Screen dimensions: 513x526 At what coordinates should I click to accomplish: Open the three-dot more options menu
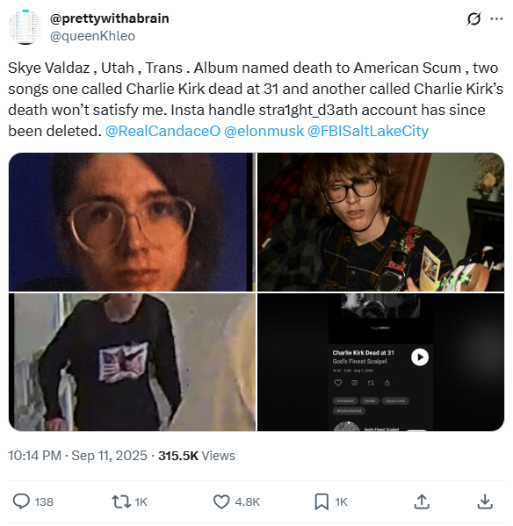coord(496,18)
